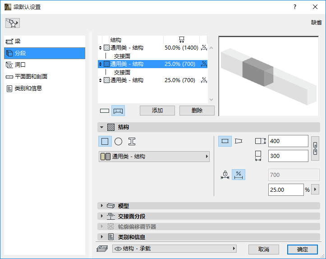This screenshot has height=259, width=326.
Task: Select uniform segment shape
Action: (225, 141)
